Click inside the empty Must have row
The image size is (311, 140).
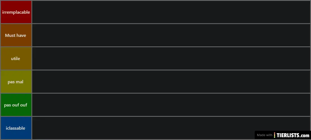(171, 35)
